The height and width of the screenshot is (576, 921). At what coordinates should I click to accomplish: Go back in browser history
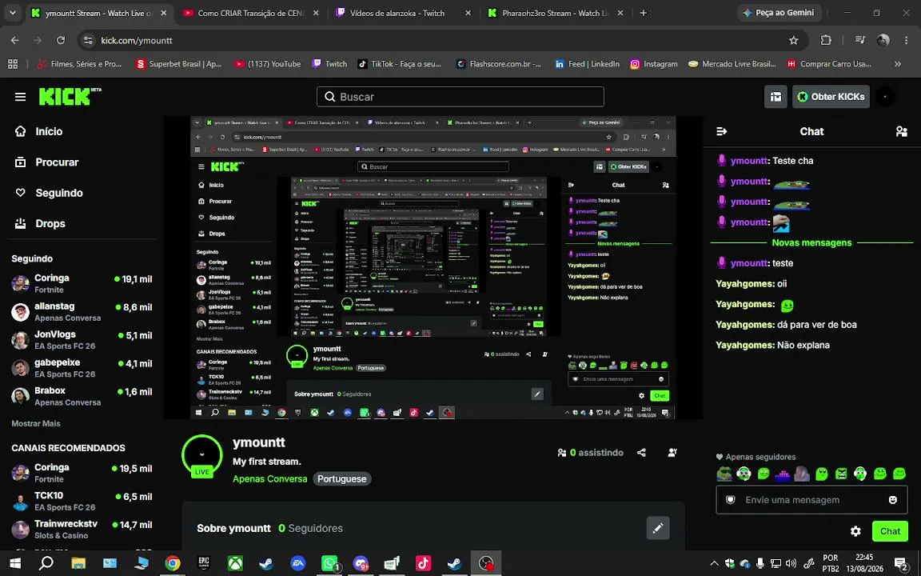(15, 41)
